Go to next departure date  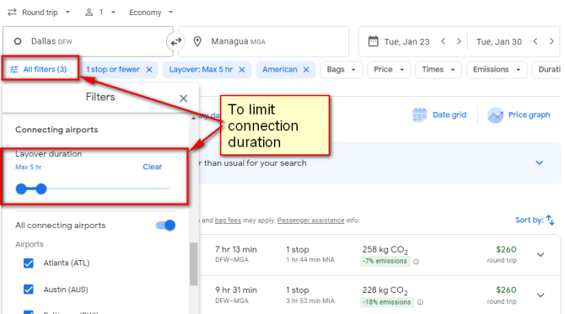pyautogui.click(x=459, y=41)
